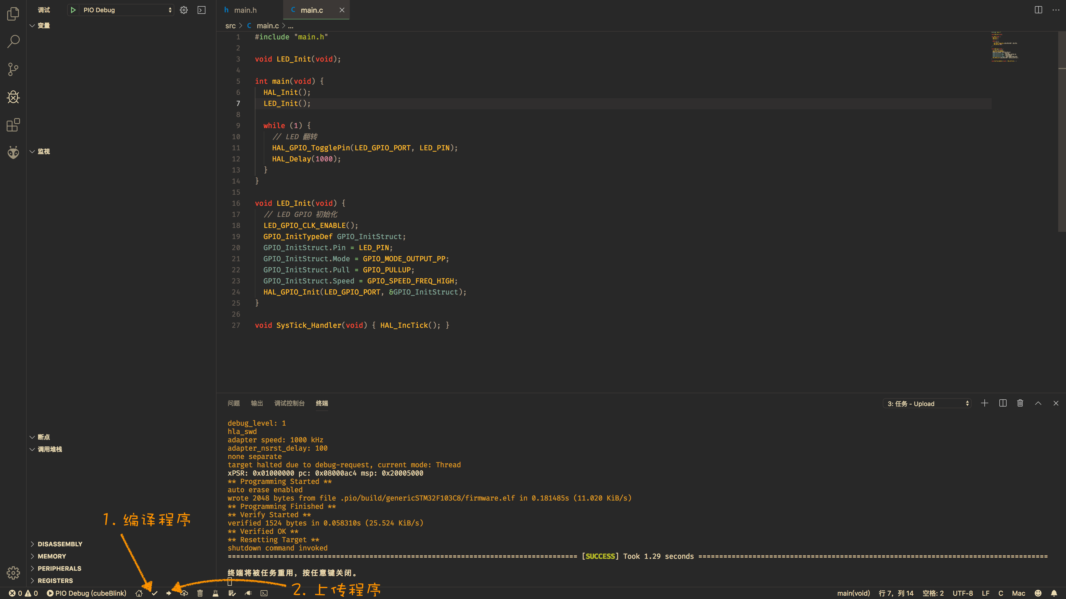Click PlatformIO New Terminal icon in status bar
The image size is (1066, 599).
[264, 593]
